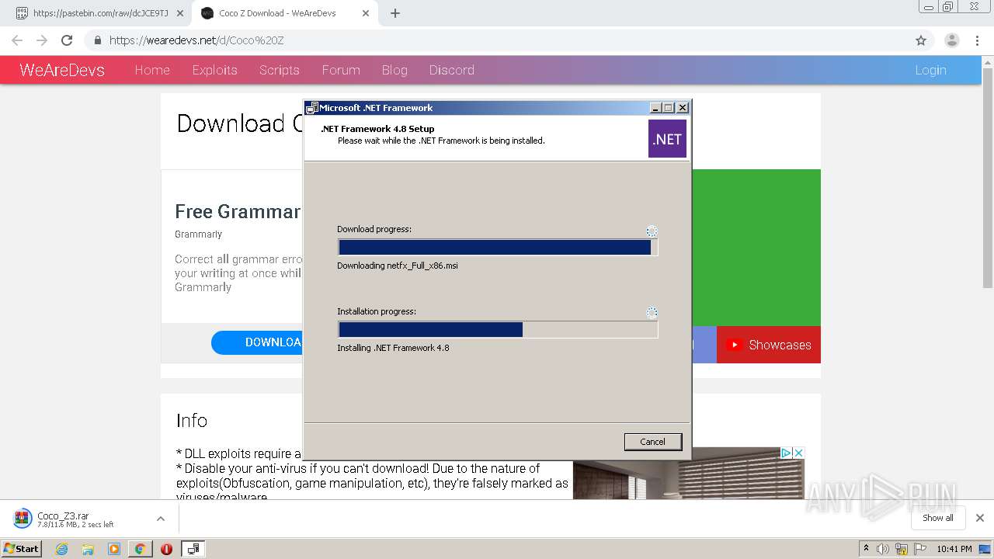This screenshot has width=994, height=559.
Task: Click the spinner next to Installation progress
Action: (652, 313)
